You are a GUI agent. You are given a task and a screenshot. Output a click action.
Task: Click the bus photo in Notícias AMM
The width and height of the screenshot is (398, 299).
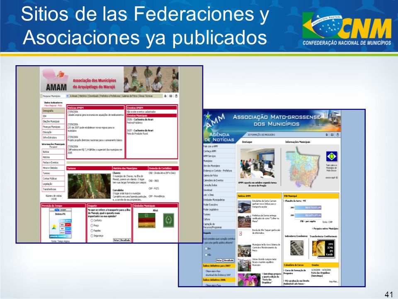244,206
